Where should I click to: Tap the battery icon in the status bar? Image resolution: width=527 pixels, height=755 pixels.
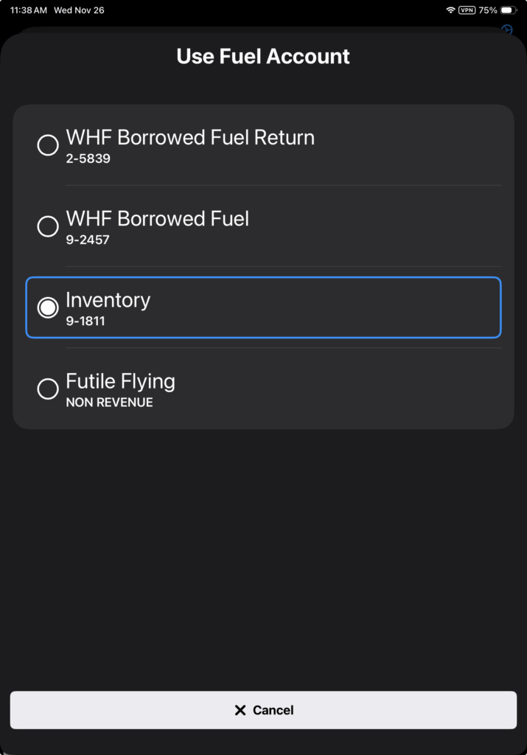pyautogui.click(x=509, y=10)
